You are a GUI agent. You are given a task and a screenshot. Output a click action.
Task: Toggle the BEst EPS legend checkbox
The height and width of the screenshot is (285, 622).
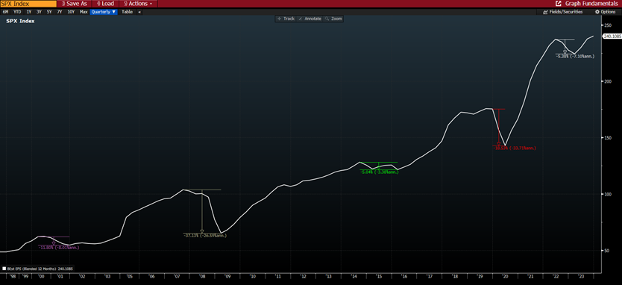(4, 269)
